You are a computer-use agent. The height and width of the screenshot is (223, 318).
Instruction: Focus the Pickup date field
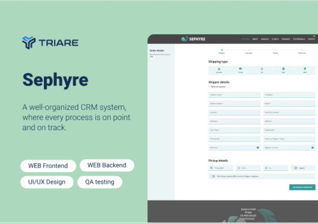coord(221,168)
